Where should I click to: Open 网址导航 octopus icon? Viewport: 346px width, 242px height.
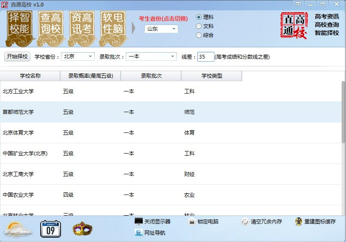click(138, 233)
